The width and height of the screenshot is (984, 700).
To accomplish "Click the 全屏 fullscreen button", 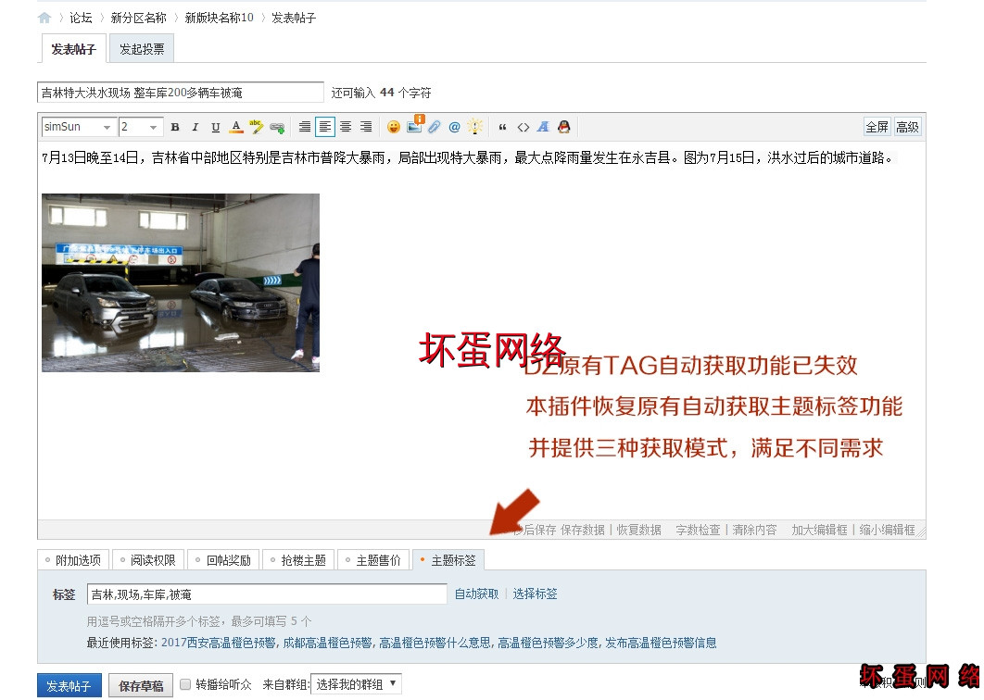I will (x=877, y=128).
